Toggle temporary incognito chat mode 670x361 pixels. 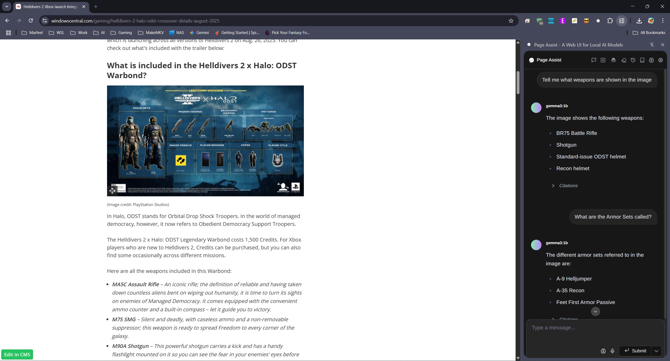coord(613,60)
